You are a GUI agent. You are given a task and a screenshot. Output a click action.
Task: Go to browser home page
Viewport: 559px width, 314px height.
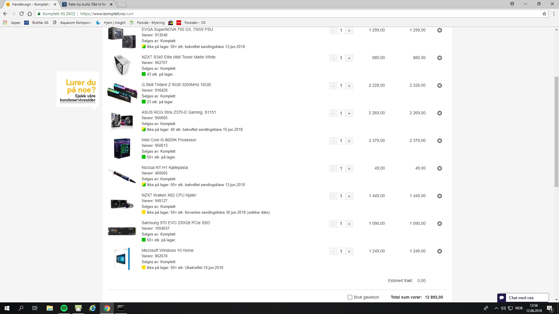click(x=30, y=14)
